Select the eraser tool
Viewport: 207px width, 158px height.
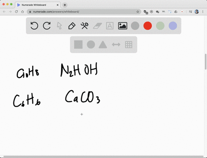(97, 26)
